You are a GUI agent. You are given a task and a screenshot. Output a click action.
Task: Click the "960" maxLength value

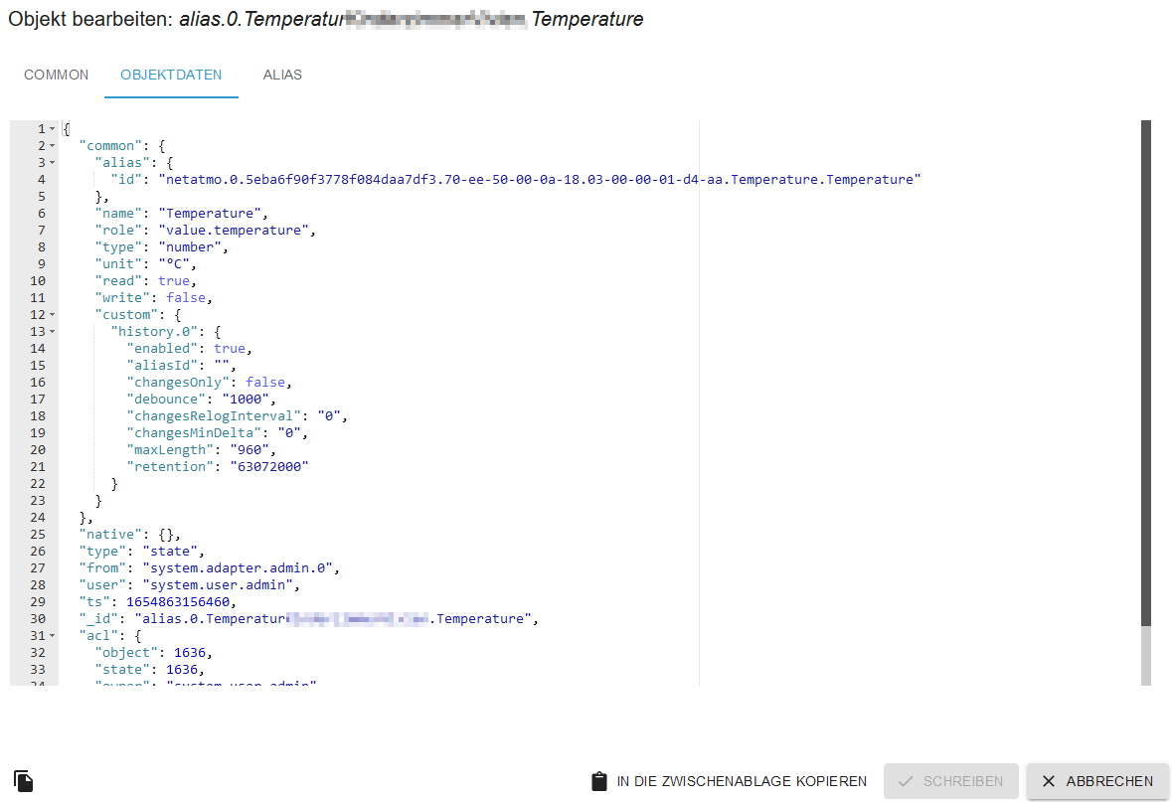[250, 450]
